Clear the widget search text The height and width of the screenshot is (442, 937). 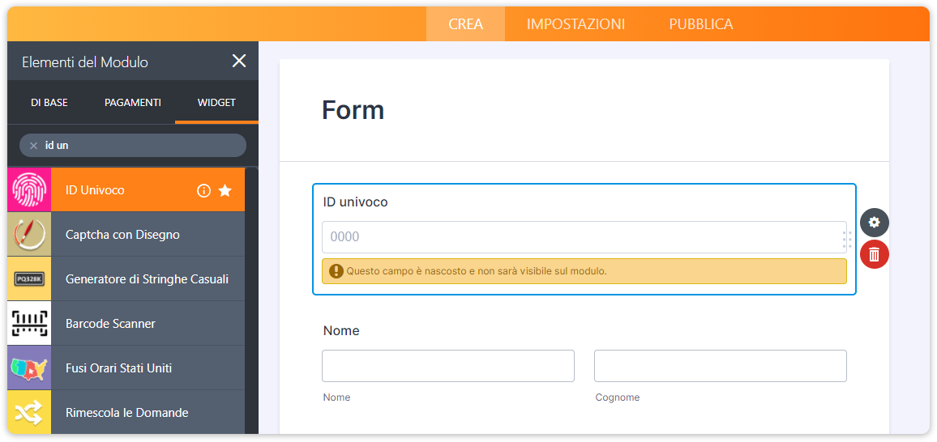[x=33, y=146]
